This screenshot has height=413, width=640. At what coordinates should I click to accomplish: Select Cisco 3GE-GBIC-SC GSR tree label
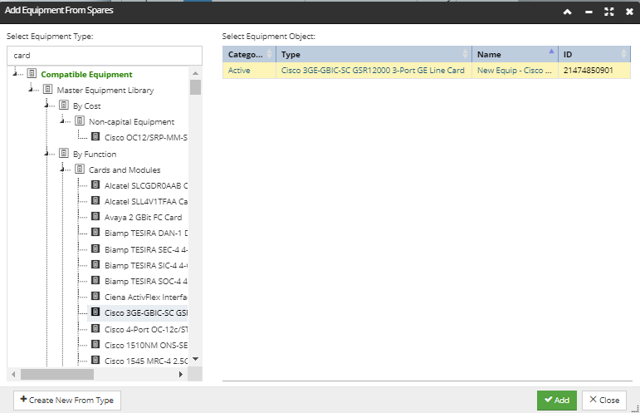pos(146,313)
